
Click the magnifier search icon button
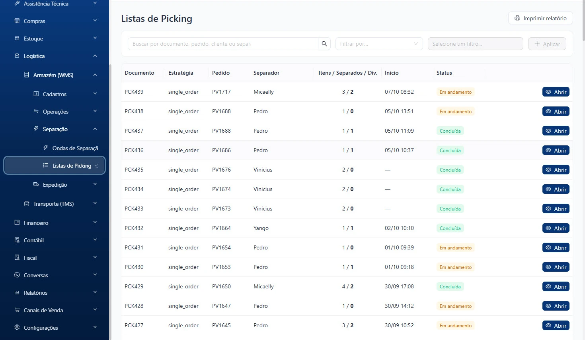(324, 44)
